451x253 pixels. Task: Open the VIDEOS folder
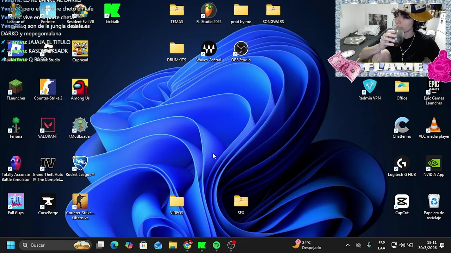point(177,205)
